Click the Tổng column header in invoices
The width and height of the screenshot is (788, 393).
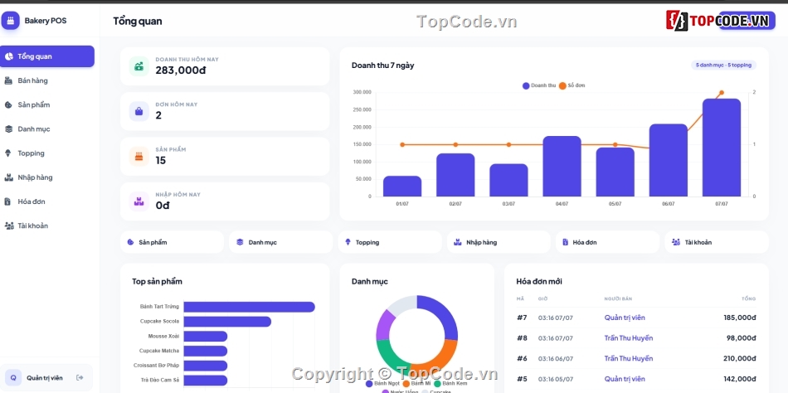click(x=749, y=299)
